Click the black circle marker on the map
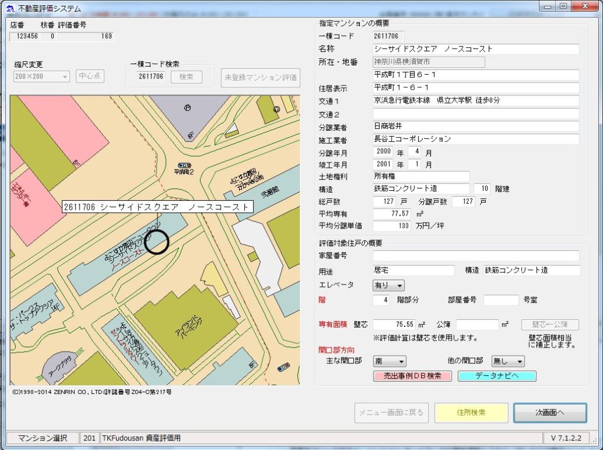The height and width of the screenshot is (450, 603). [x=157, y=241]
